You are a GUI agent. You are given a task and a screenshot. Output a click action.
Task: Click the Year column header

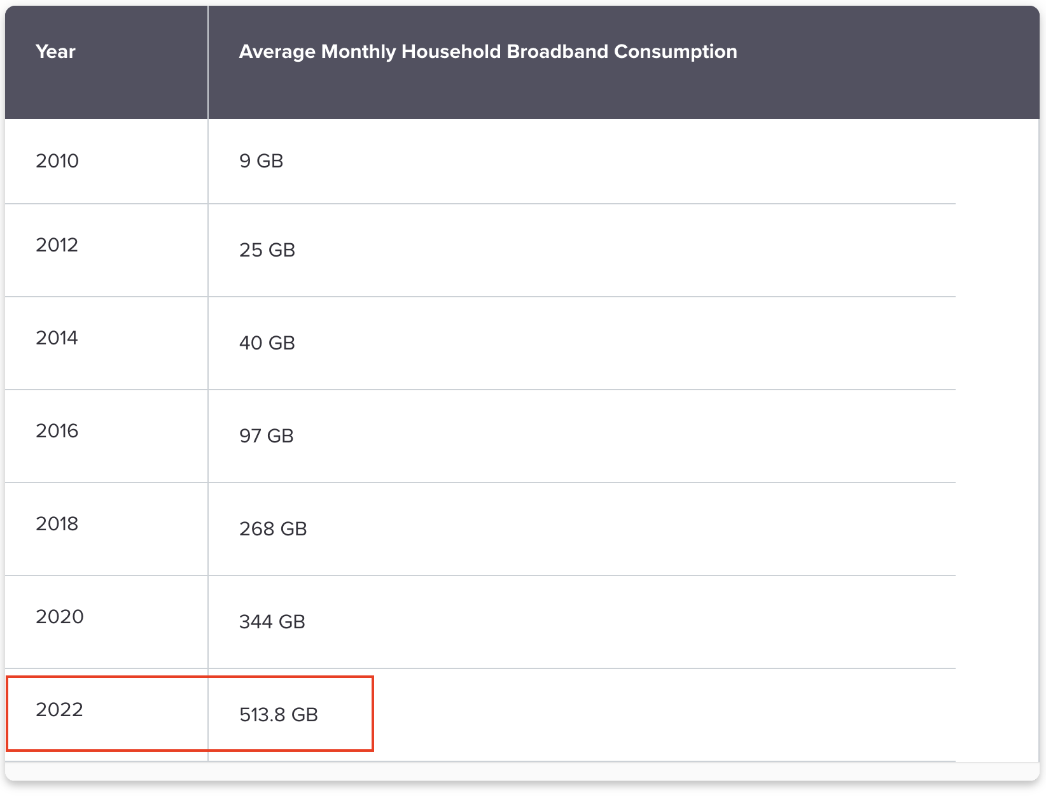(x=55, y=52)
